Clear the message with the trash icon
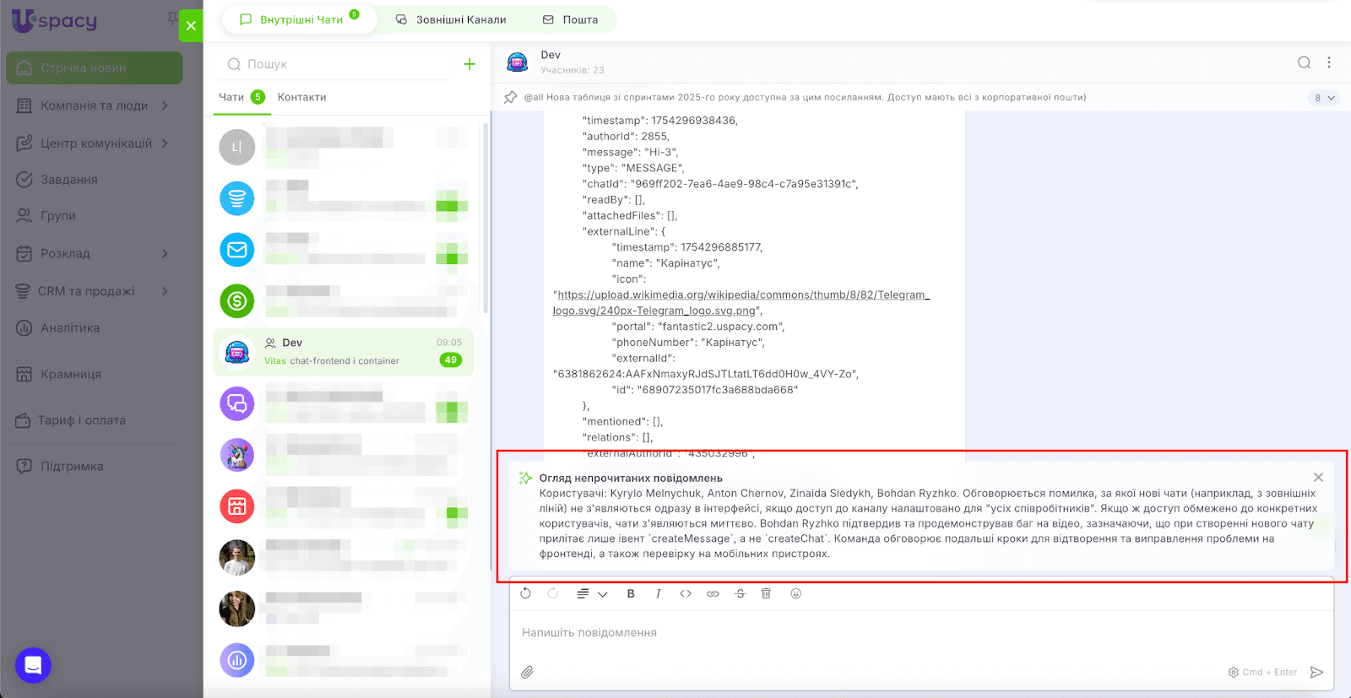1351x698 pixels. tap(767, 593)
